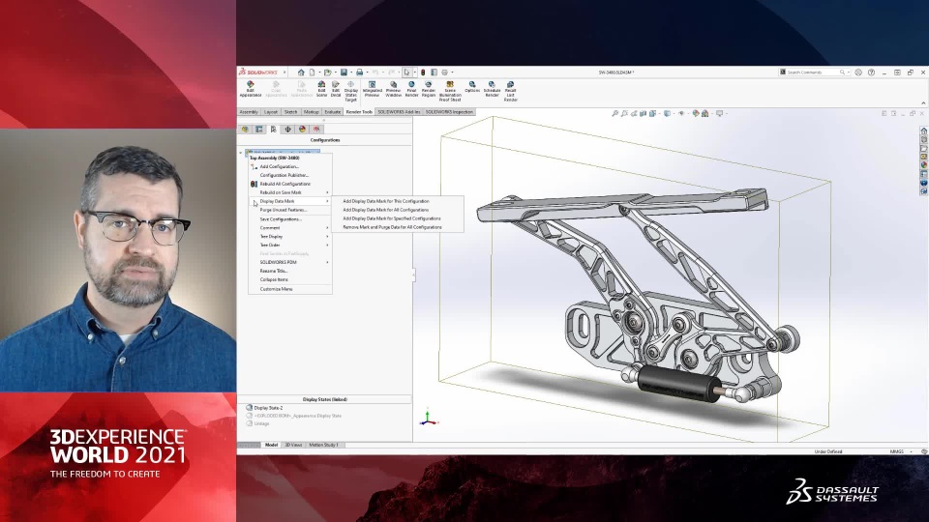Open Scene Illumination Proof Sheet

[x=450, y=91]
